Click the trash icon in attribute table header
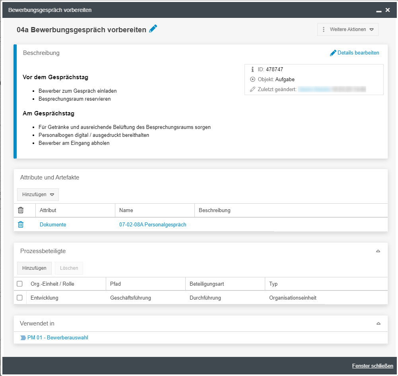 21,210
